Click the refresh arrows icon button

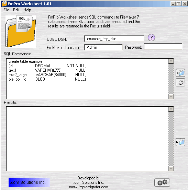pyautogui.click(x=180, y=83)
